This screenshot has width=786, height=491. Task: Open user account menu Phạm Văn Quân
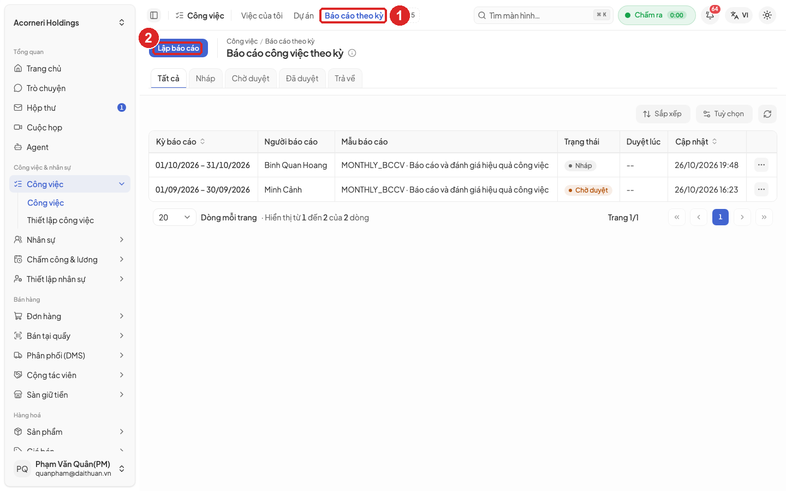[69, 469]
